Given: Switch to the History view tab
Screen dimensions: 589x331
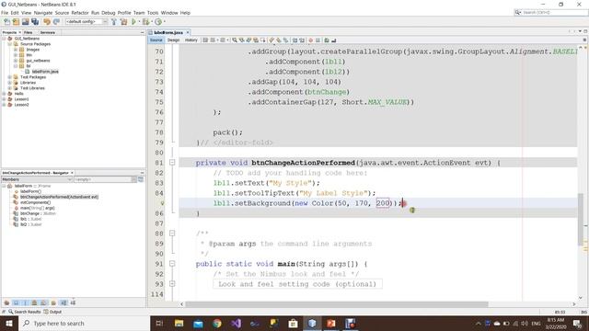Looking at the screenshot, I should (x=191, y=40).
